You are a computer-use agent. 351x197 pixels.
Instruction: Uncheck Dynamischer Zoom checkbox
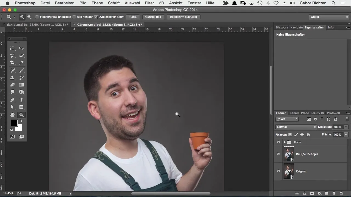[x=96, y=17]
